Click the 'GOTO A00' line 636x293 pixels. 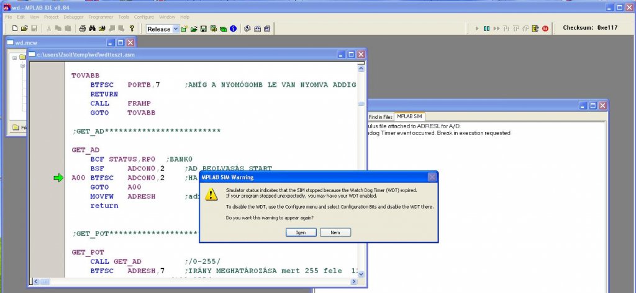tap(116, 187)
